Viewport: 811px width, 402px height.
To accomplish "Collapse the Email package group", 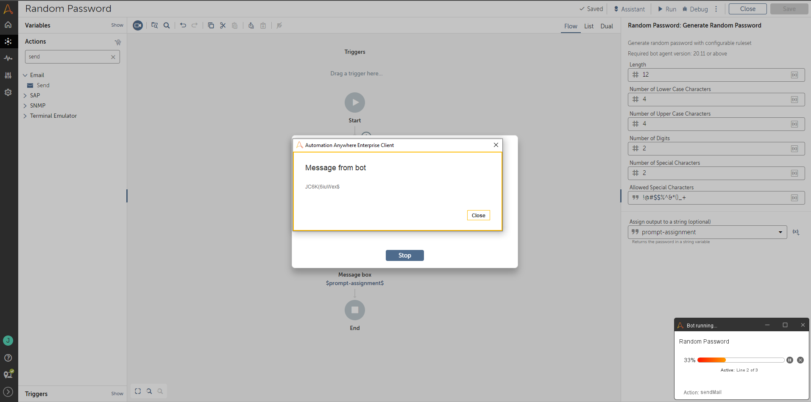I will tap(25, 75).
